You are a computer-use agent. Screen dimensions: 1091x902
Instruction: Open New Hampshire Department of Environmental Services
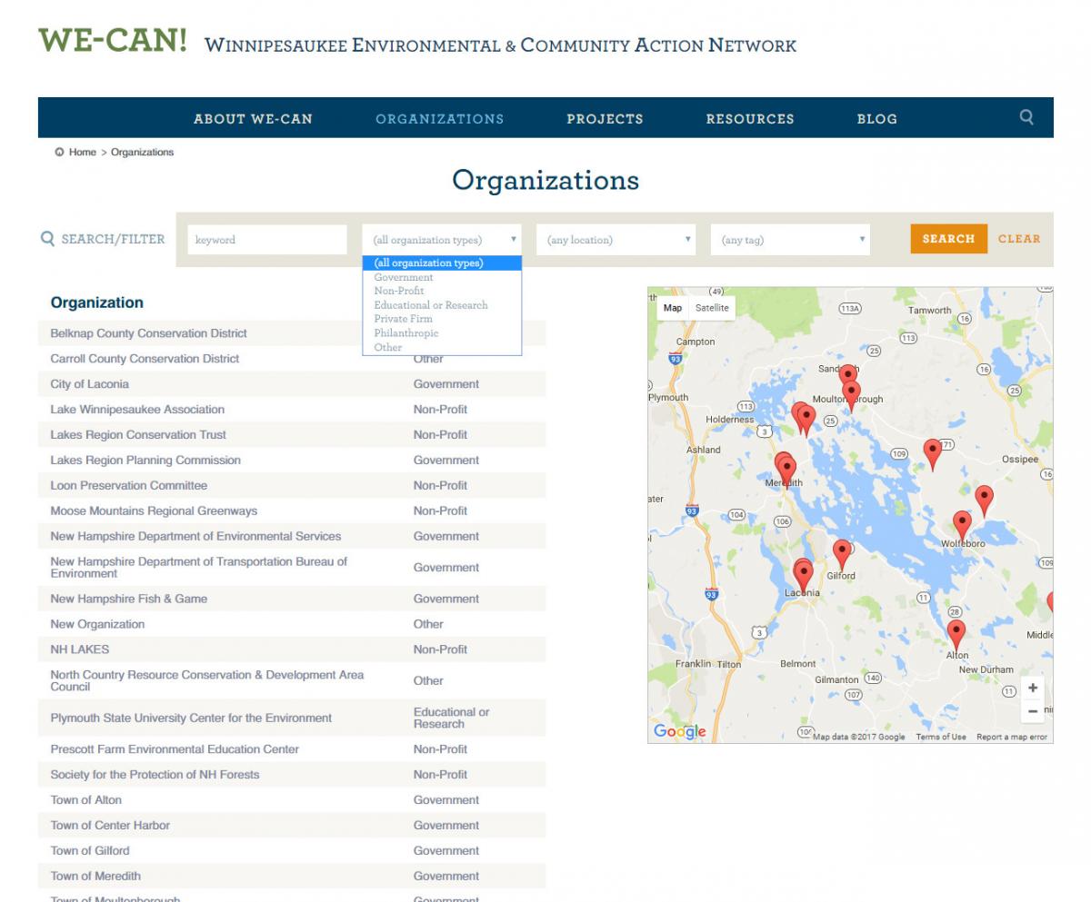pyautogui.click(x=196, y=537)
